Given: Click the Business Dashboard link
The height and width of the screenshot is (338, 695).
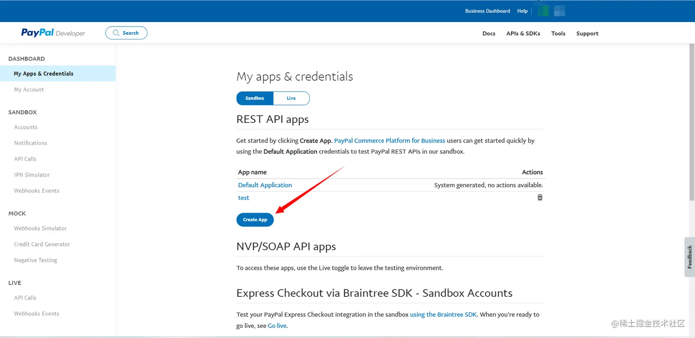Looking at the screenshot, I should [487, 11].
